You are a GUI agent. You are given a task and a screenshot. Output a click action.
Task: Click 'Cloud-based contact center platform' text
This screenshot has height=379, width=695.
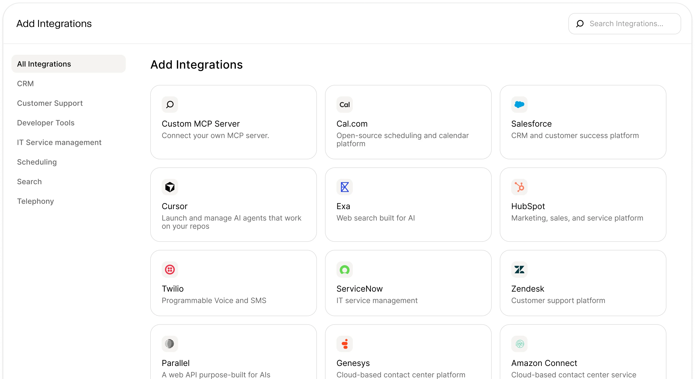click(401, 375)
